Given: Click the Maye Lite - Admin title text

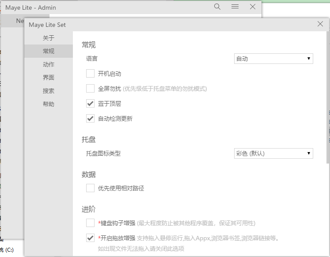Looking at the screenshot, I should click(31, 8).
